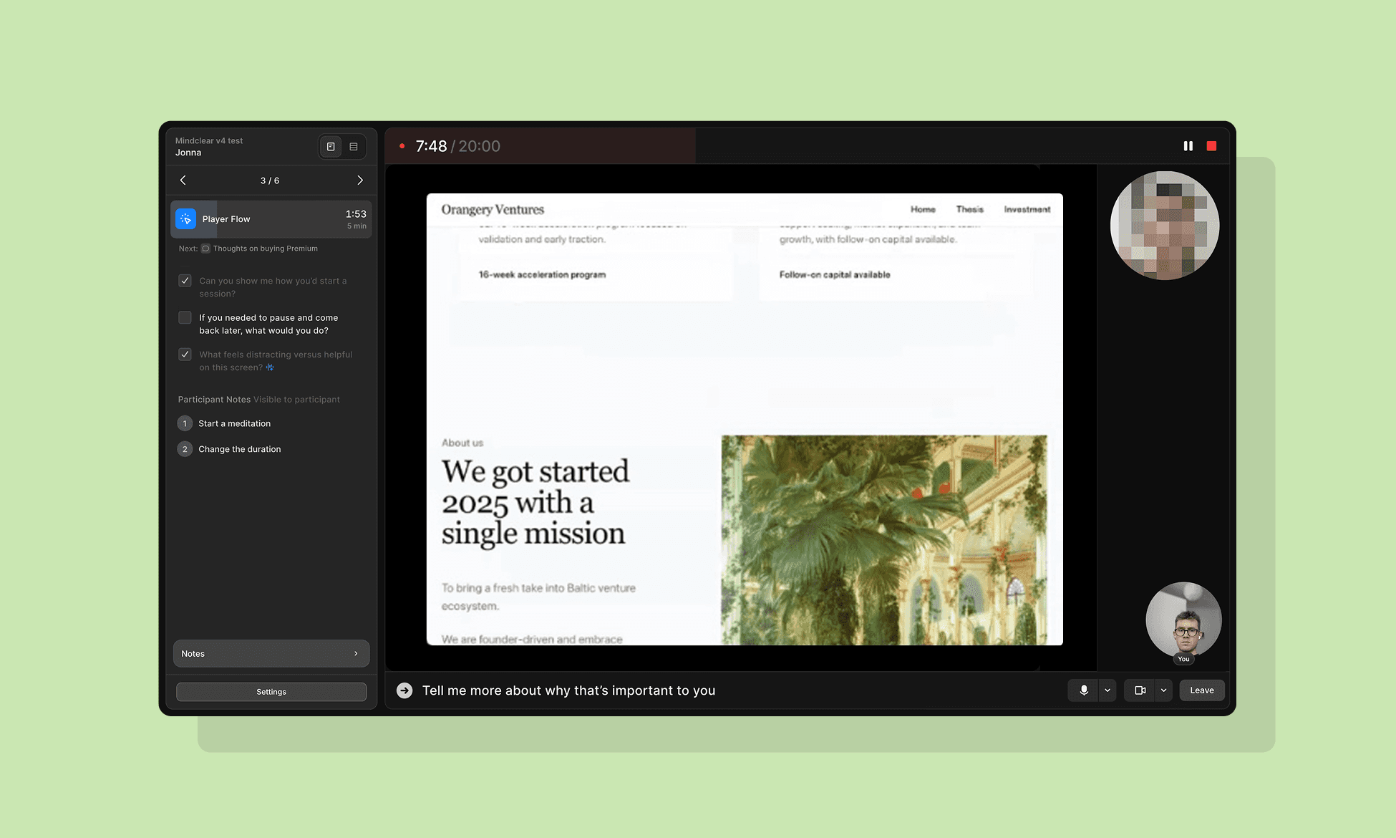The width and height of the screenshot is (1396, 838).
Task: Uncheck 'What feels distracting versus helpful'
Action: pyautogui.click(x=185, y=355)
